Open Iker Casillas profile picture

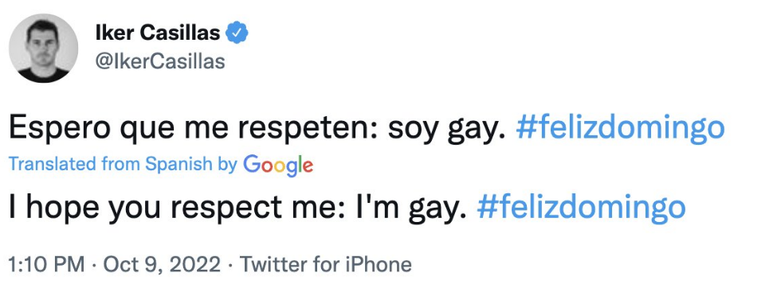tap(43, 48)
